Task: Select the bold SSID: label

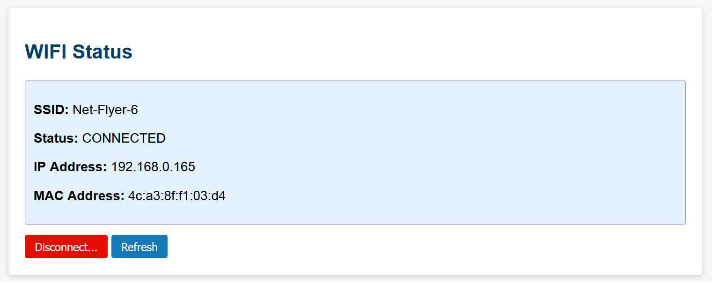Action: (x=51, y=110)
